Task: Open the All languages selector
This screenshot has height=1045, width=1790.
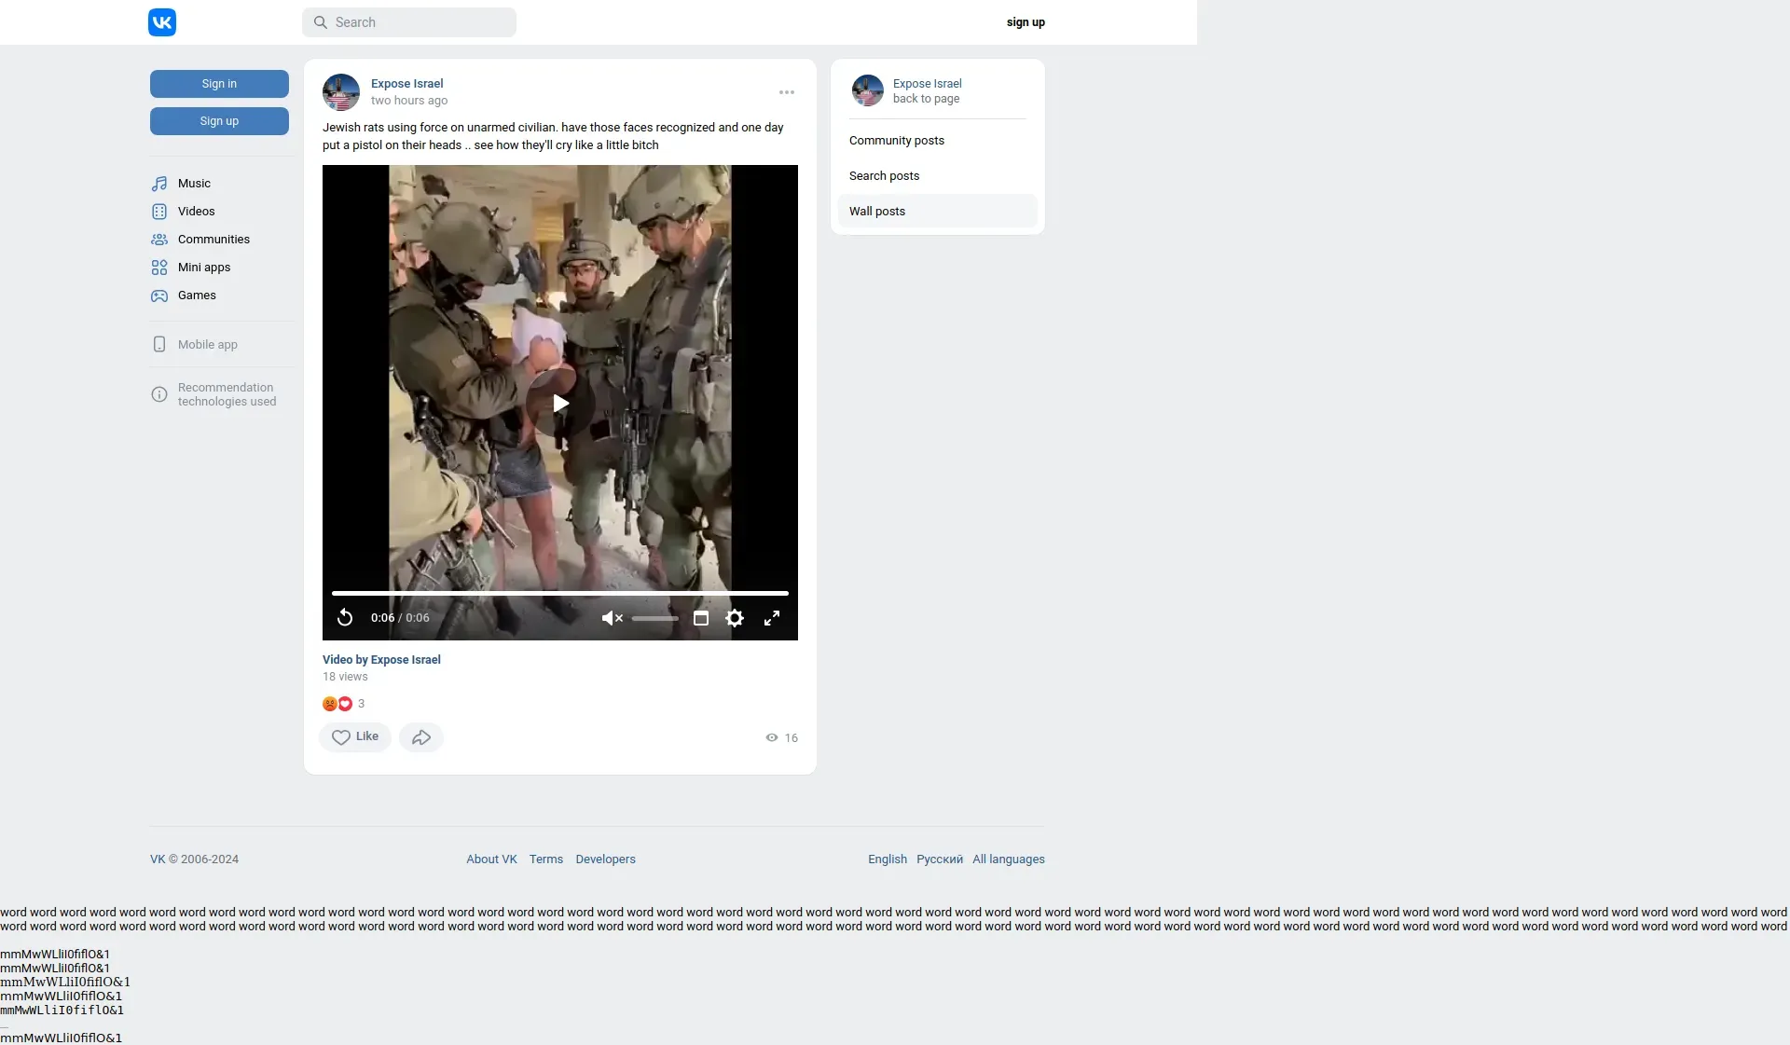Action: point(1009,859)
